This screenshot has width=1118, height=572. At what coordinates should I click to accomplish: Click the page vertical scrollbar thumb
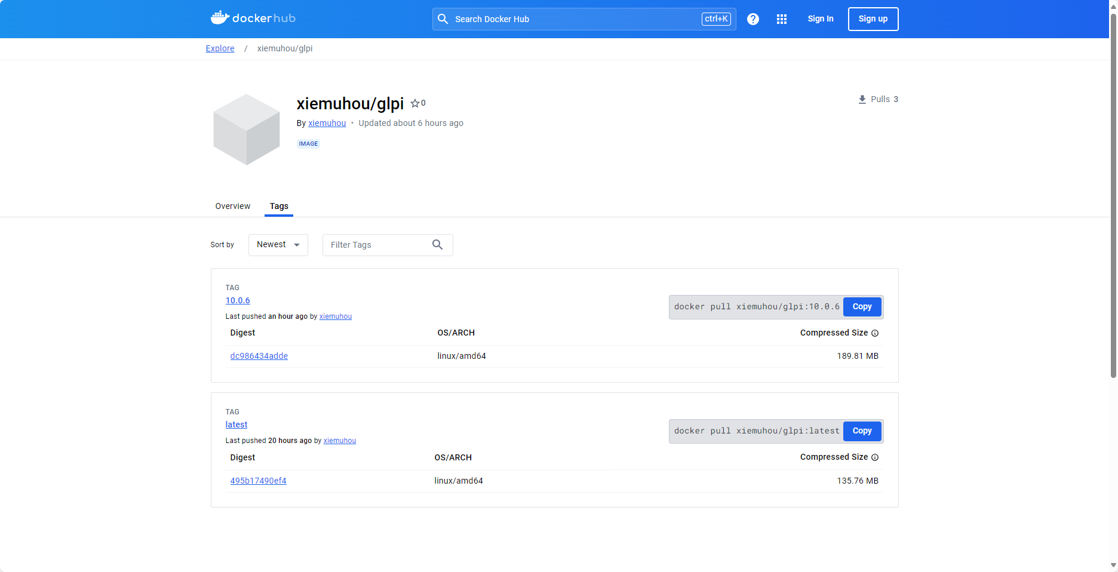coord(1113,197)
